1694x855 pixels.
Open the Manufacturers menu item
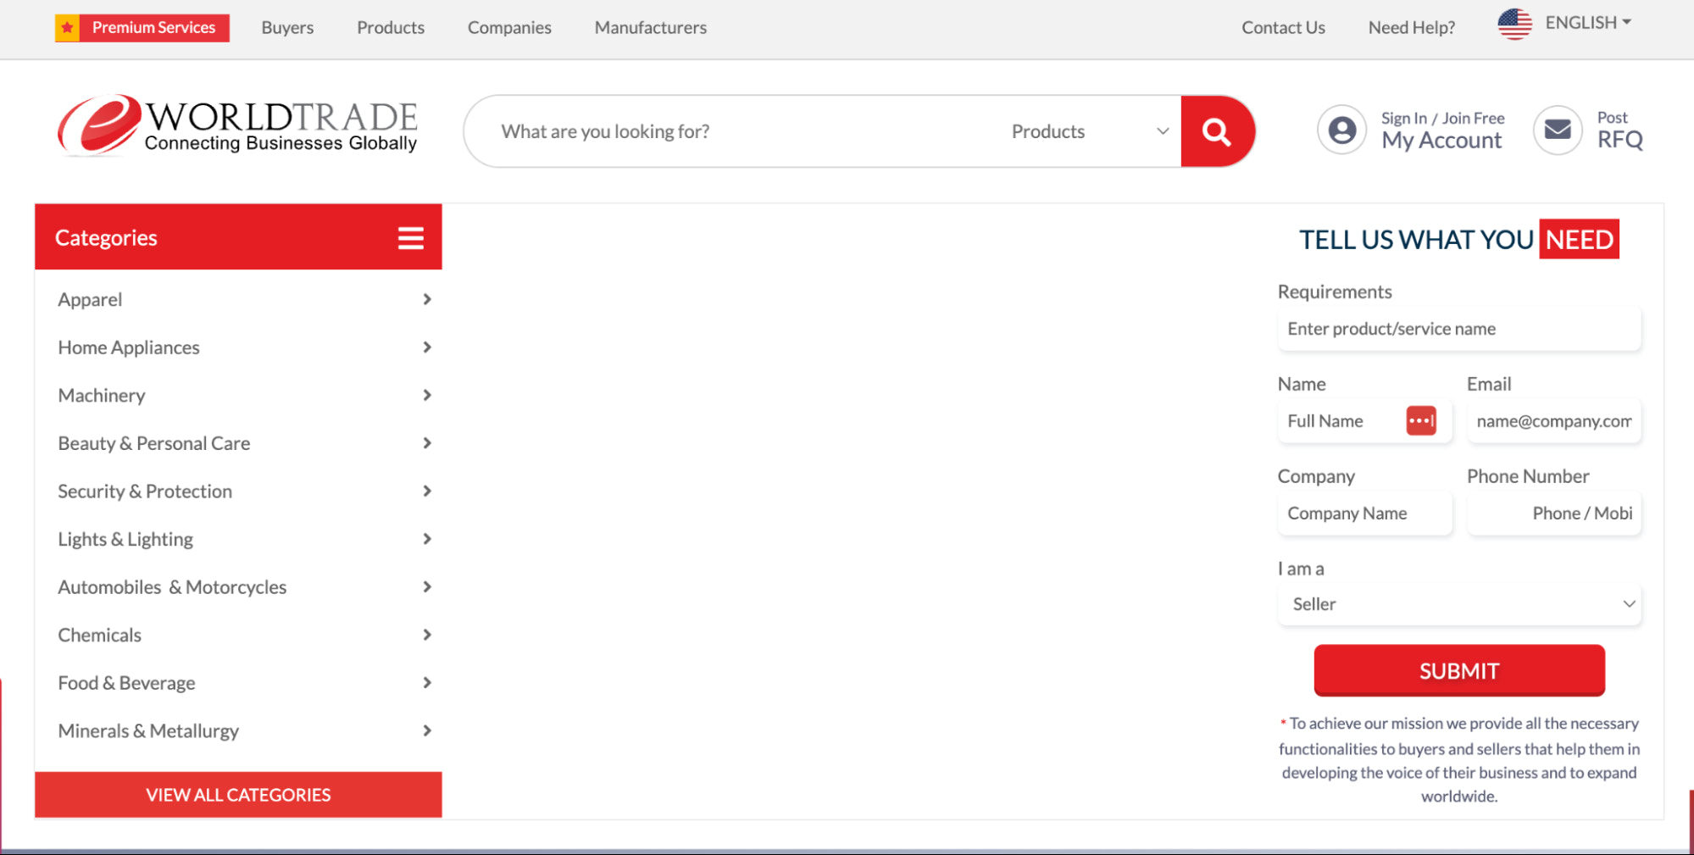(650, 28)
